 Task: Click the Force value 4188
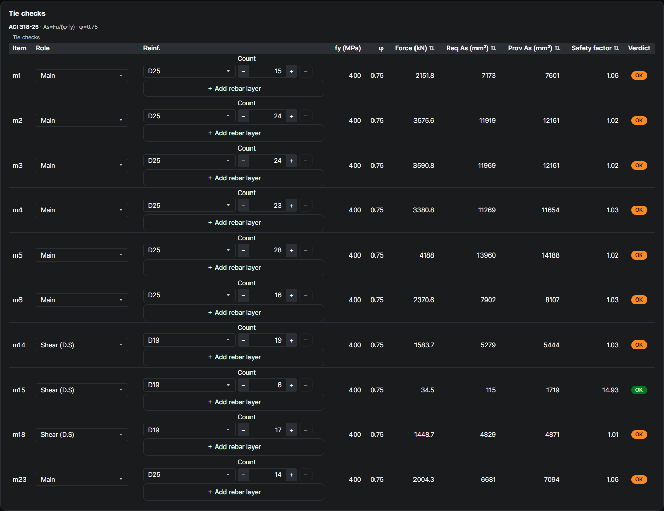tap(427, 255)
